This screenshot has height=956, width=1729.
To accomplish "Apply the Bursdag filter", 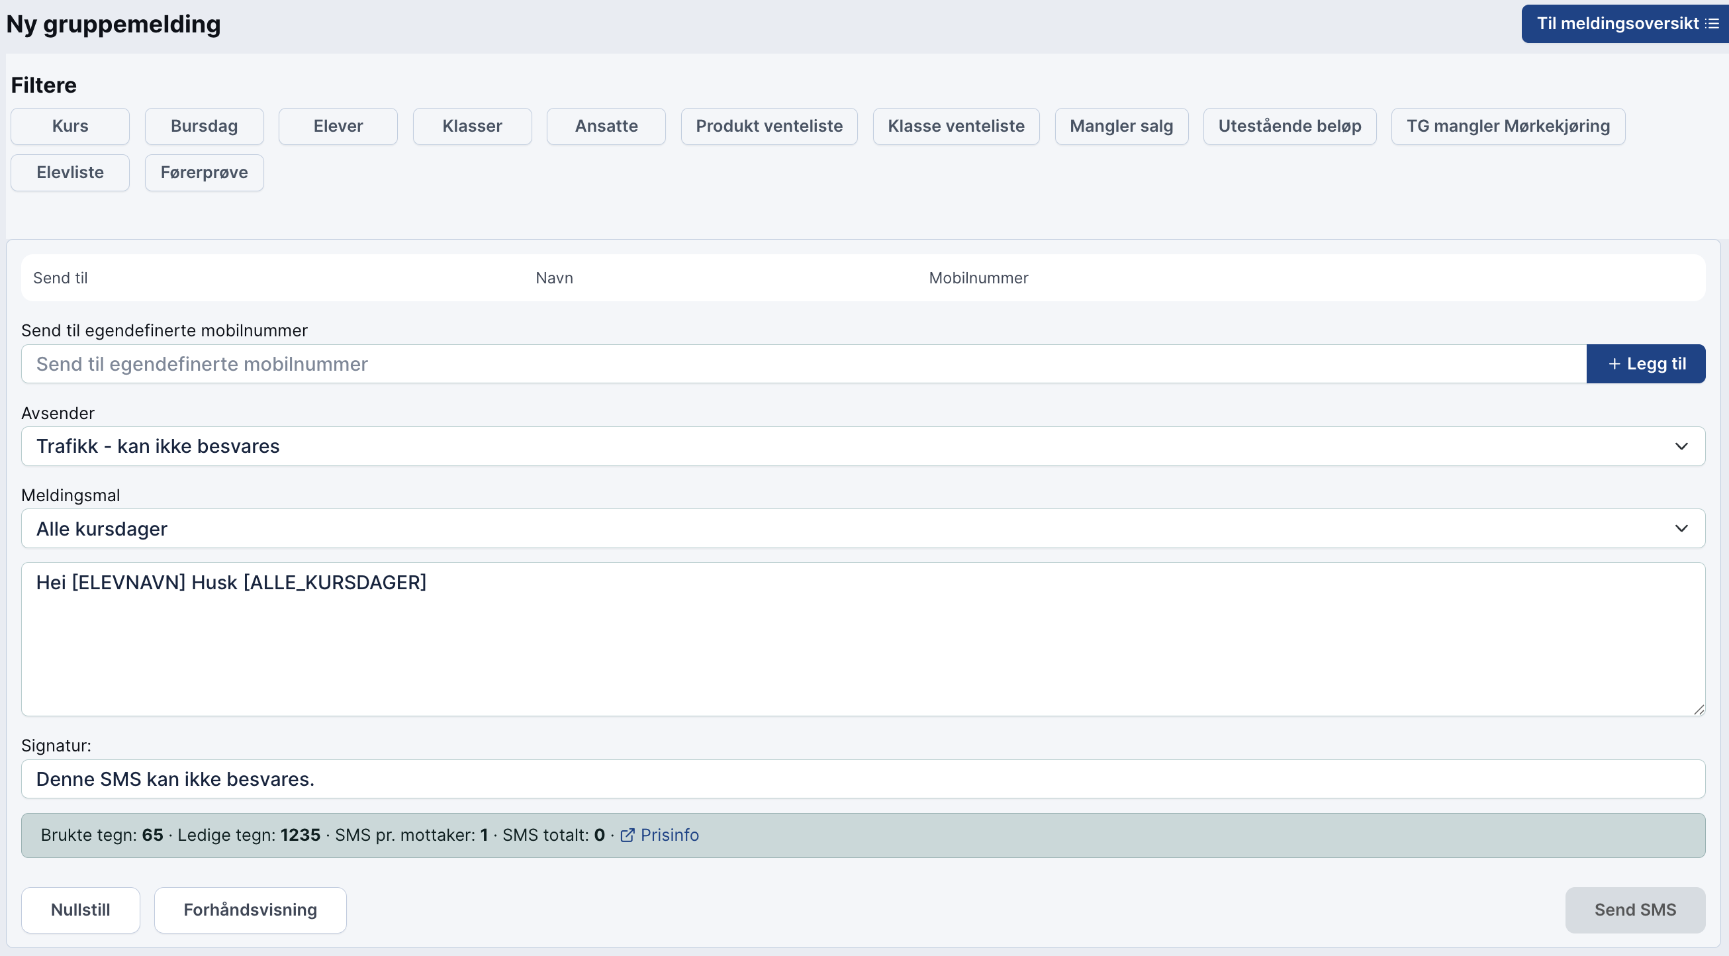I will 204,126.
